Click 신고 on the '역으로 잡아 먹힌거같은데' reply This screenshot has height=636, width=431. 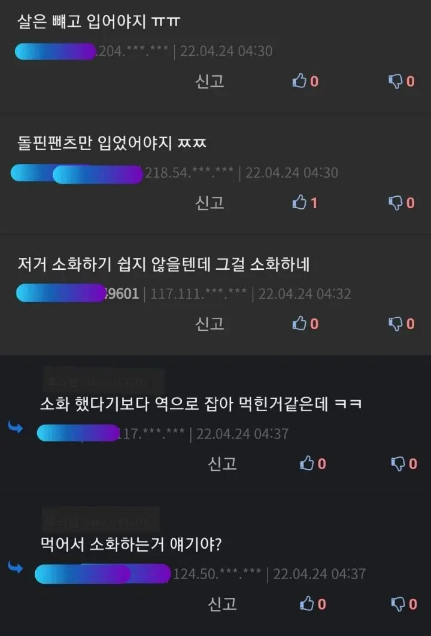click(x=222, y=463)
